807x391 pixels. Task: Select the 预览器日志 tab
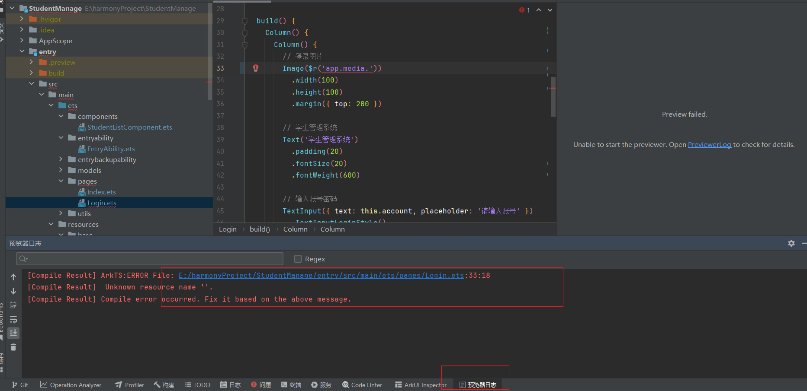[478, 385]
